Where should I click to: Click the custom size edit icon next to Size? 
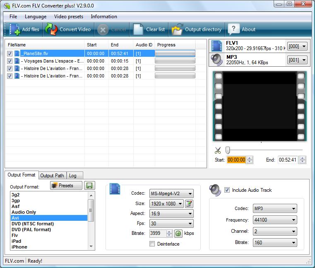[x=189, y=204]
